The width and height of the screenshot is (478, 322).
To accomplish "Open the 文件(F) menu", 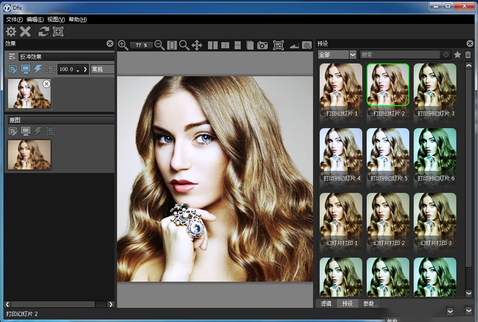I will [x=14, y=19].
